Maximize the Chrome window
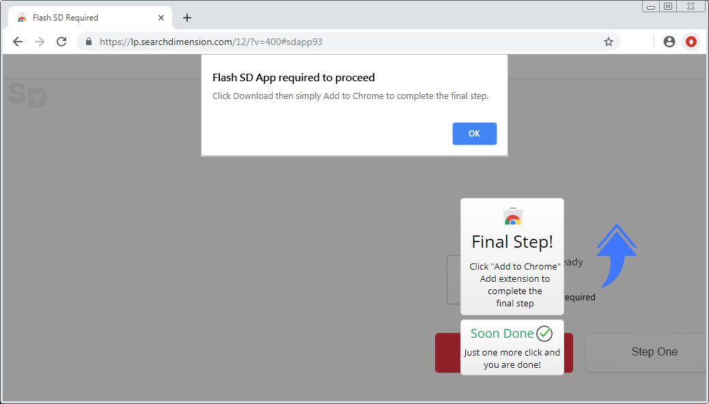The image size is (709, 404). tap(668, 6)
